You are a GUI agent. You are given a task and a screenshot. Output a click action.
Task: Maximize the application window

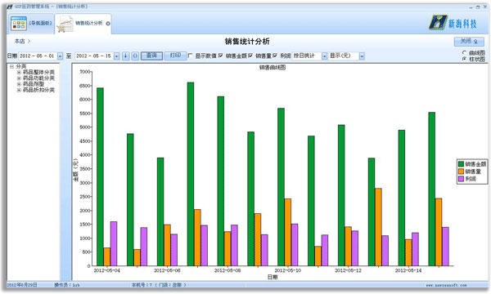478,7
